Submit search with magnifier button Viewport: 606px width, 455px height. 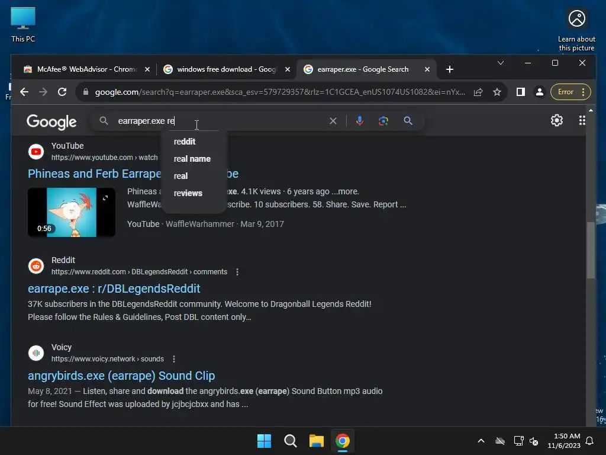point(408,121)
